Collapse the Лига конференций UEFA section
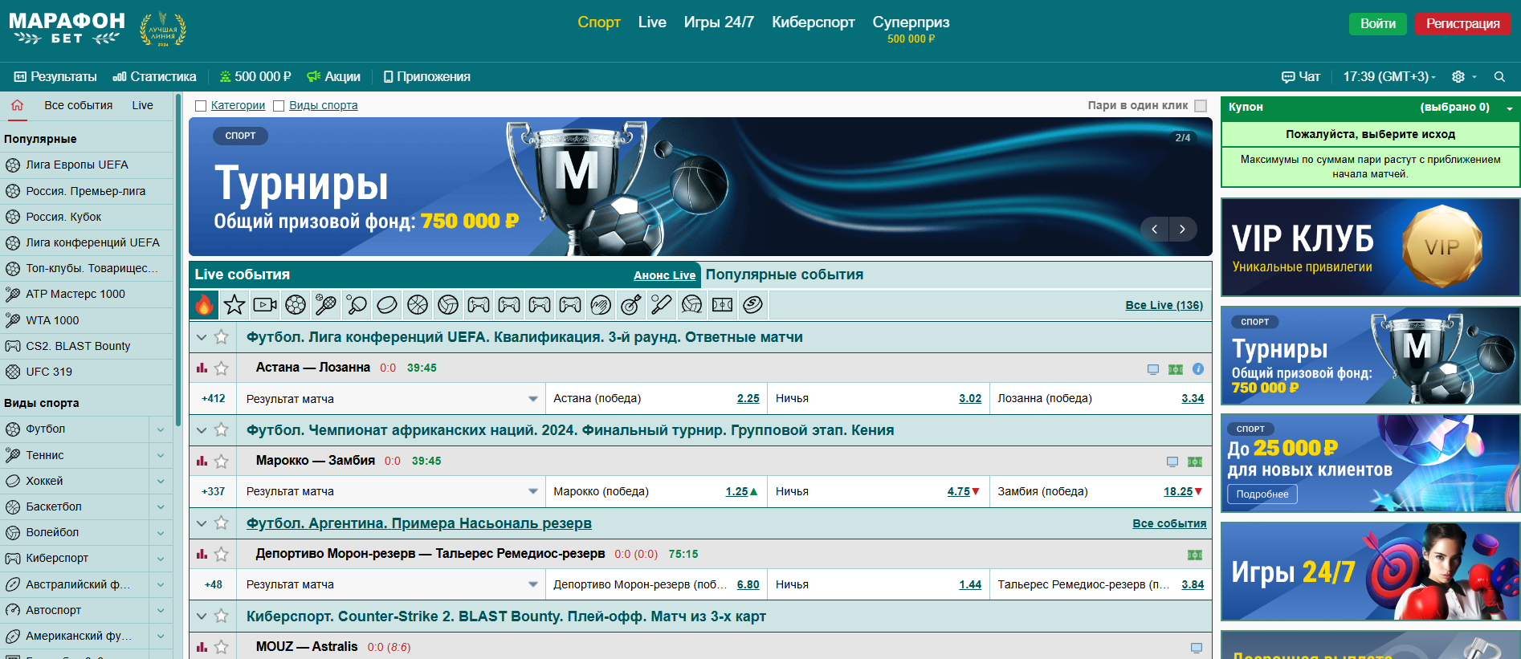The width and height of the screenshot is (1521, 659). coord(202,338)
